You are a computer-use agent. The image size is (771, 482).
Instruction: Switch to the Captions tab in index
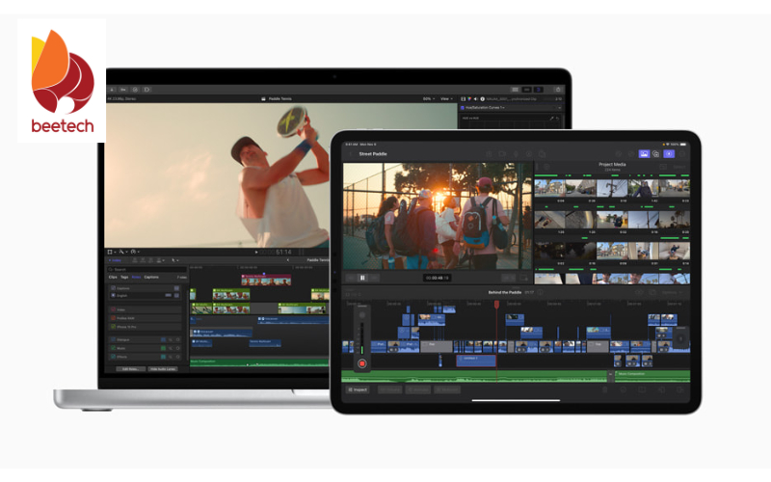point(152,277)
